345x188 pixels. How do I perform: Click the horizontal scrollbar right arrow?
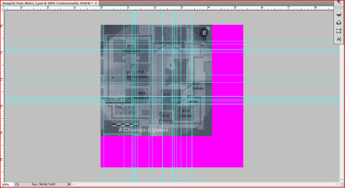click(338, 184)
